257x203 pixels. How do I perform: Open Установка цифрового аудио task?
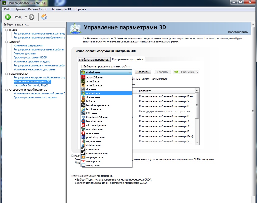tap(32, 61)
